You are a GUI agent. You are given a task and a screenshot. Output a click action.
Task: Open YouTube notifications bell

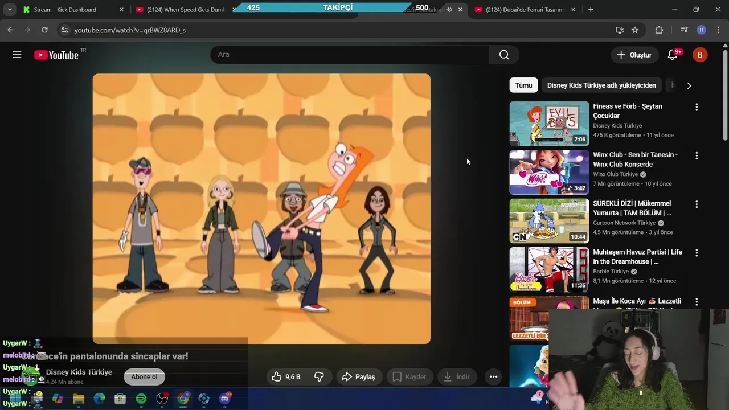[673, 55]
